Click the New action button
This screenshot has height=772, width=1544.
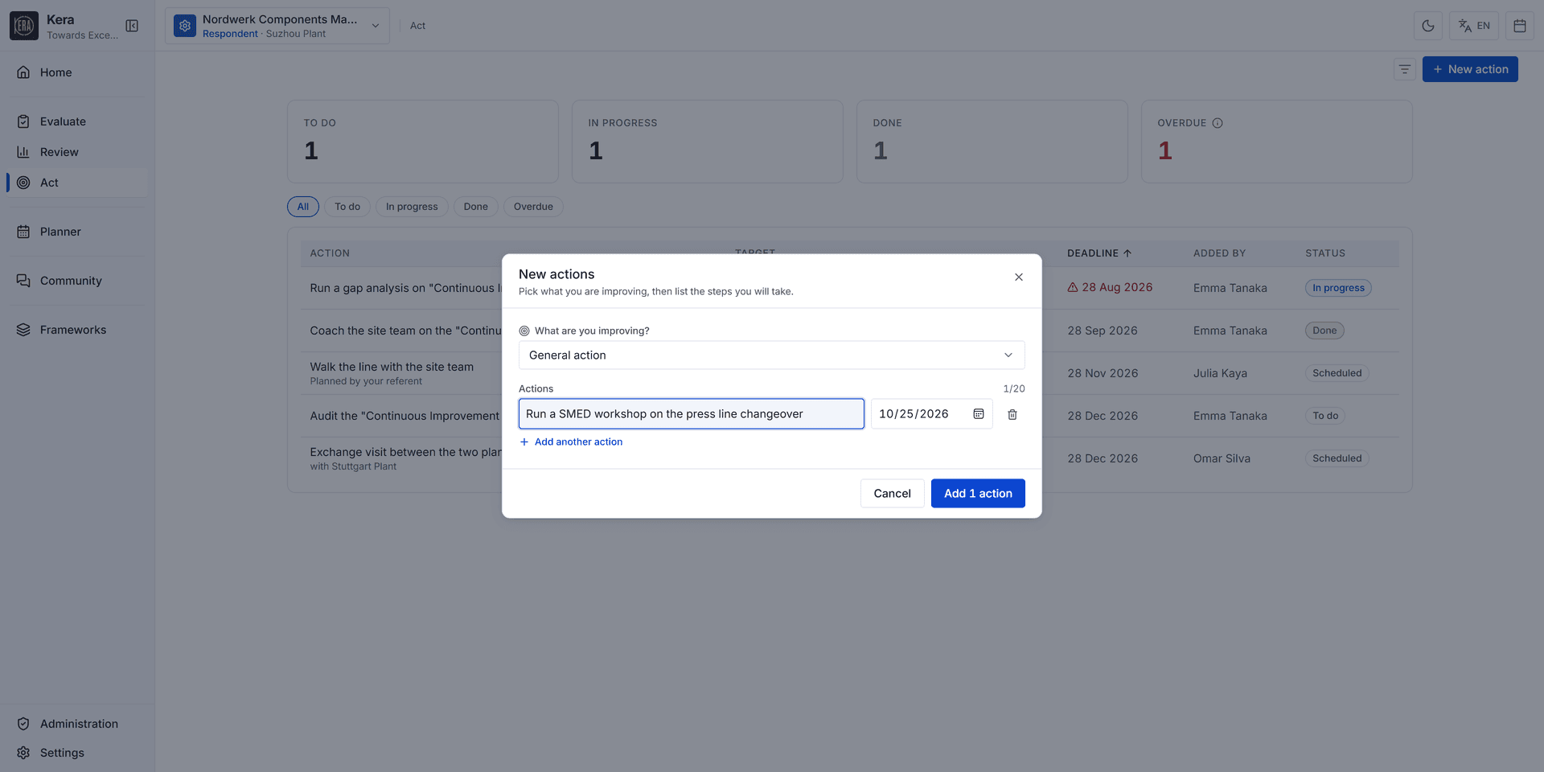click(1470, 69)
